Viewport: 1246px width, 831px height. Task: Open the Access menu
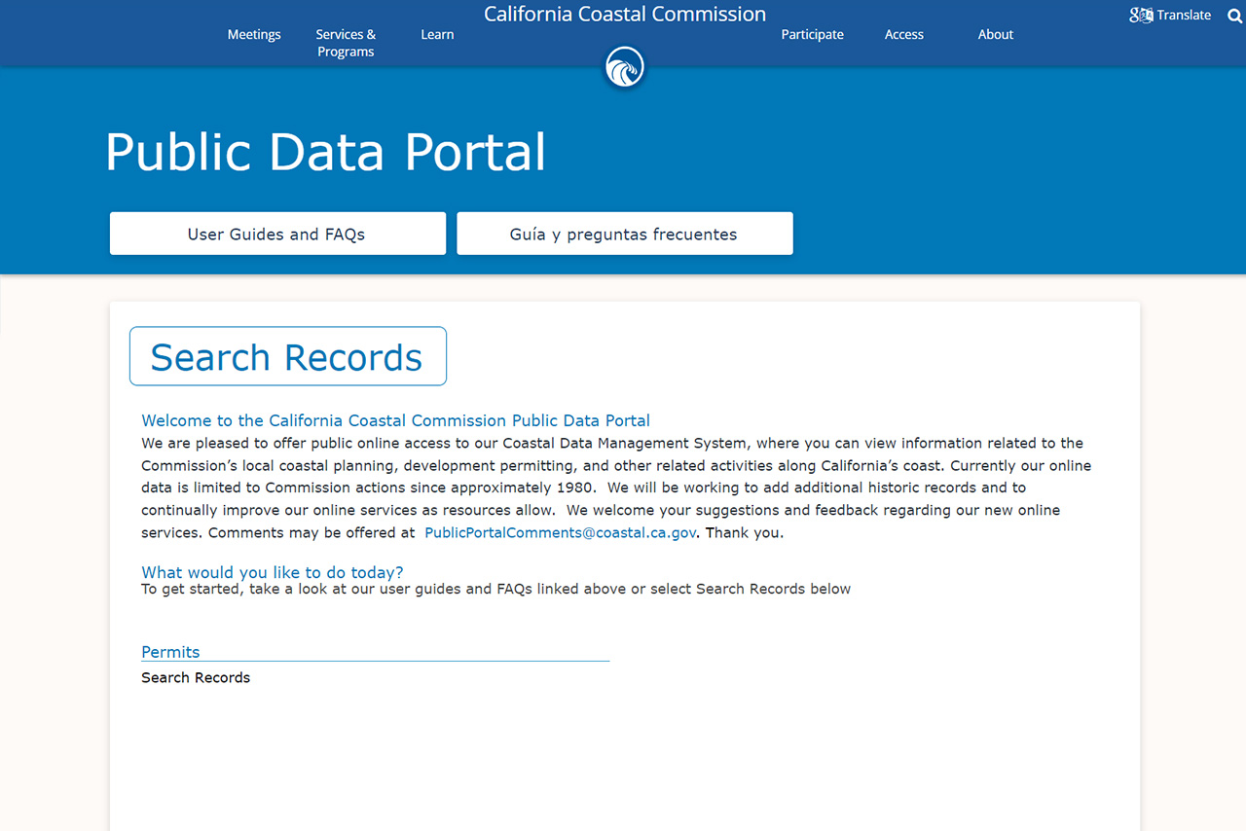(x=904, y=34)
